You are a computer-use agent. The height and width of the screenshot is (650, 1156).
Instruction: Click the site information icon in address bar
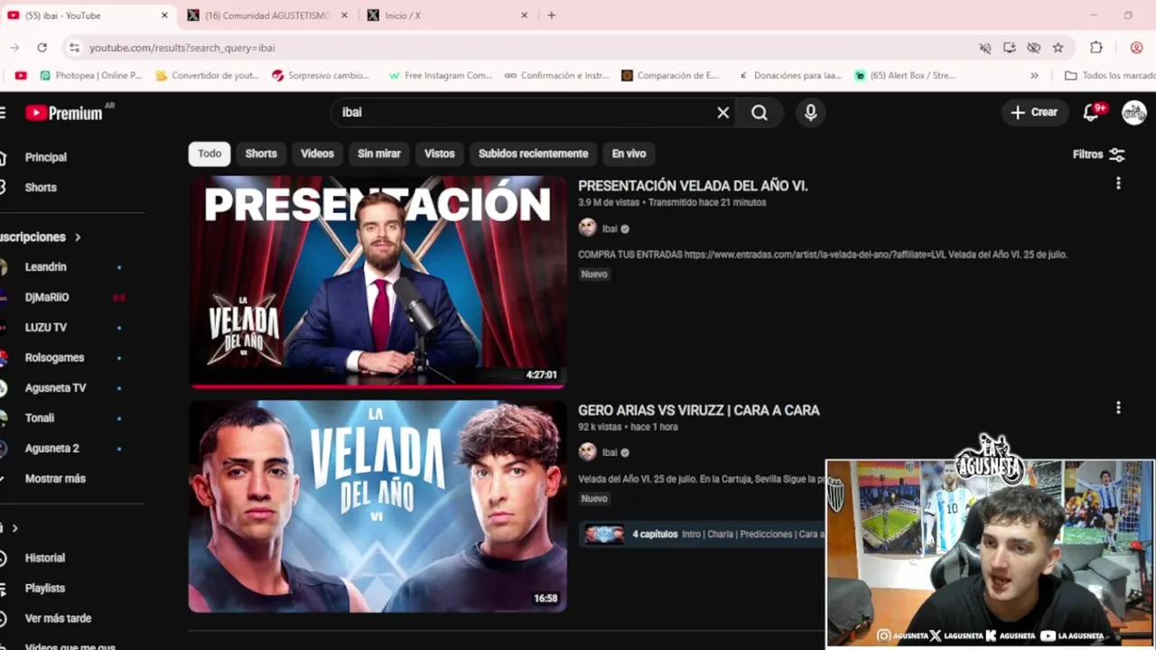click(x=74, y=48)
